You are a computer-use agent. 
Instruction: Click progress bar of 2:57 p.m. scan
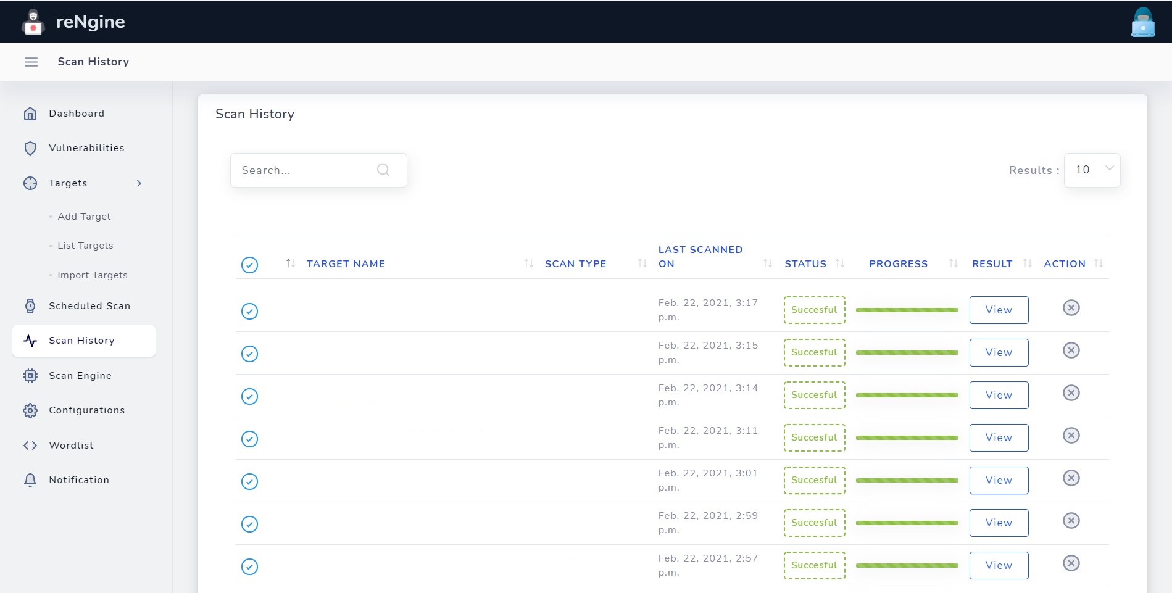(907, 565)
